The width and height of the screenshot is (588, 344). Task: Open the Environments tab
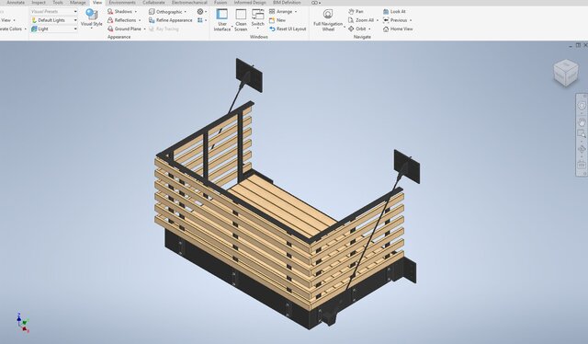pyautogui.click(x=122, y=3)
